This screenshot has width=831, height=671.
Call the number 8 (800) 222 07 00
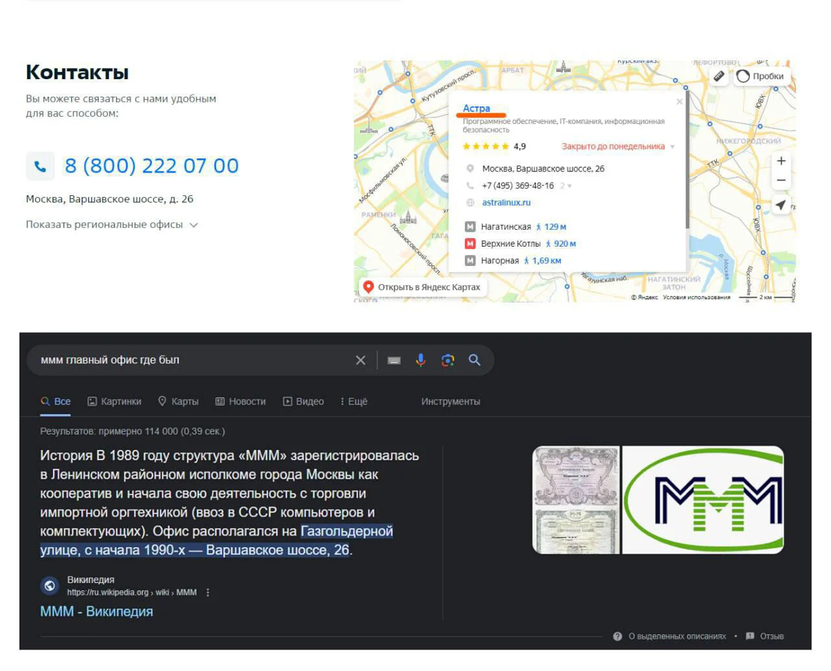[151, 166]
